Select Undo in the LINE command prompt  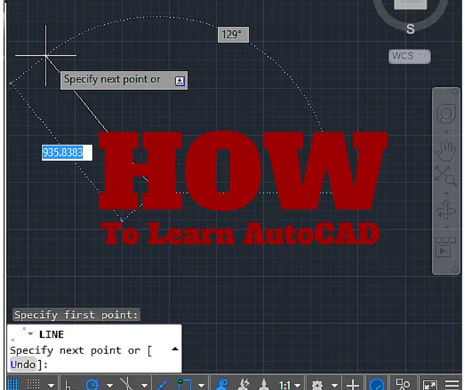point(22,364)
